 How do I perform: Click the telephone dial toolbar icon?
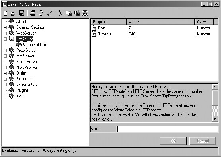click(x=85, y=13)
